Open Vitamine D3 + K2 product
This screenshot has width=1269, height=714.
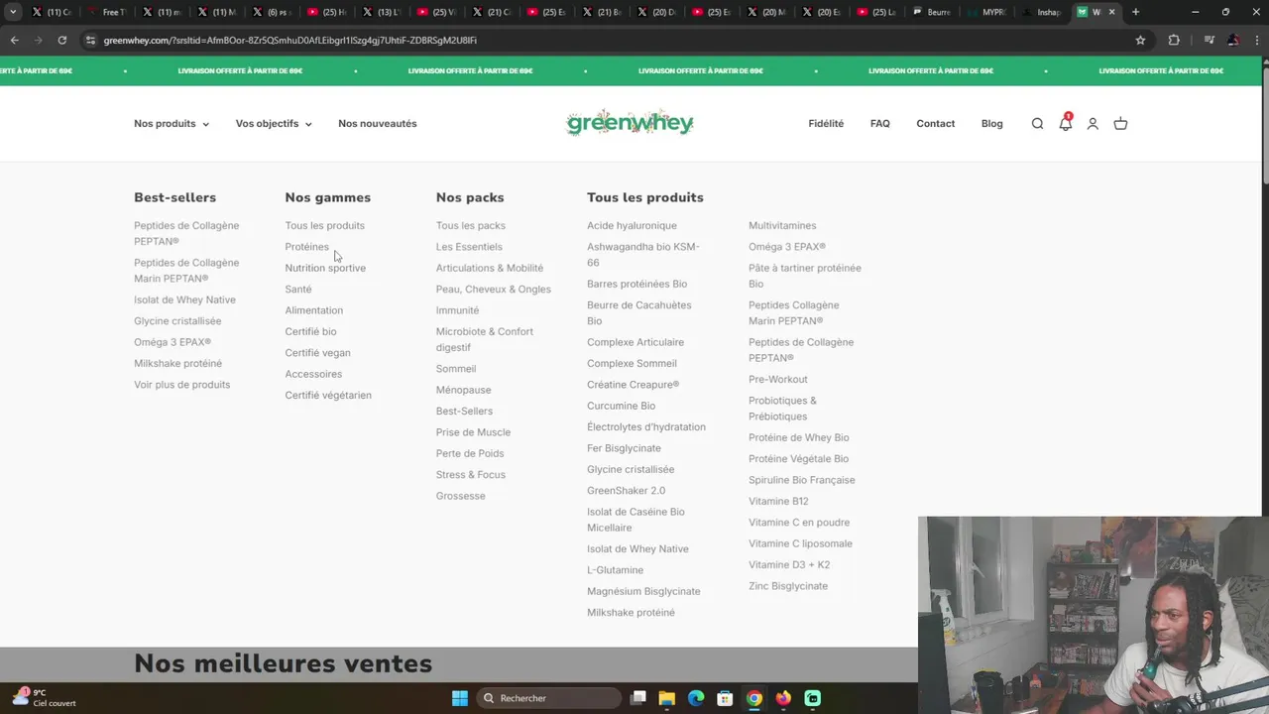click(x=789, y=565)
